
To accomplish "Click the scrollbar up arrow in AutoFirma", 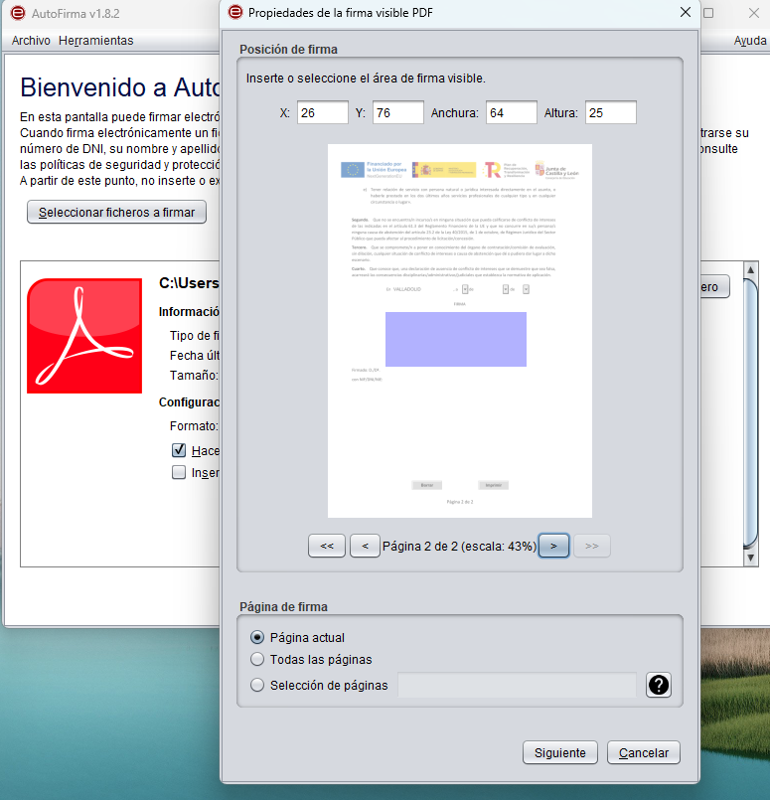I will (750, 269).
